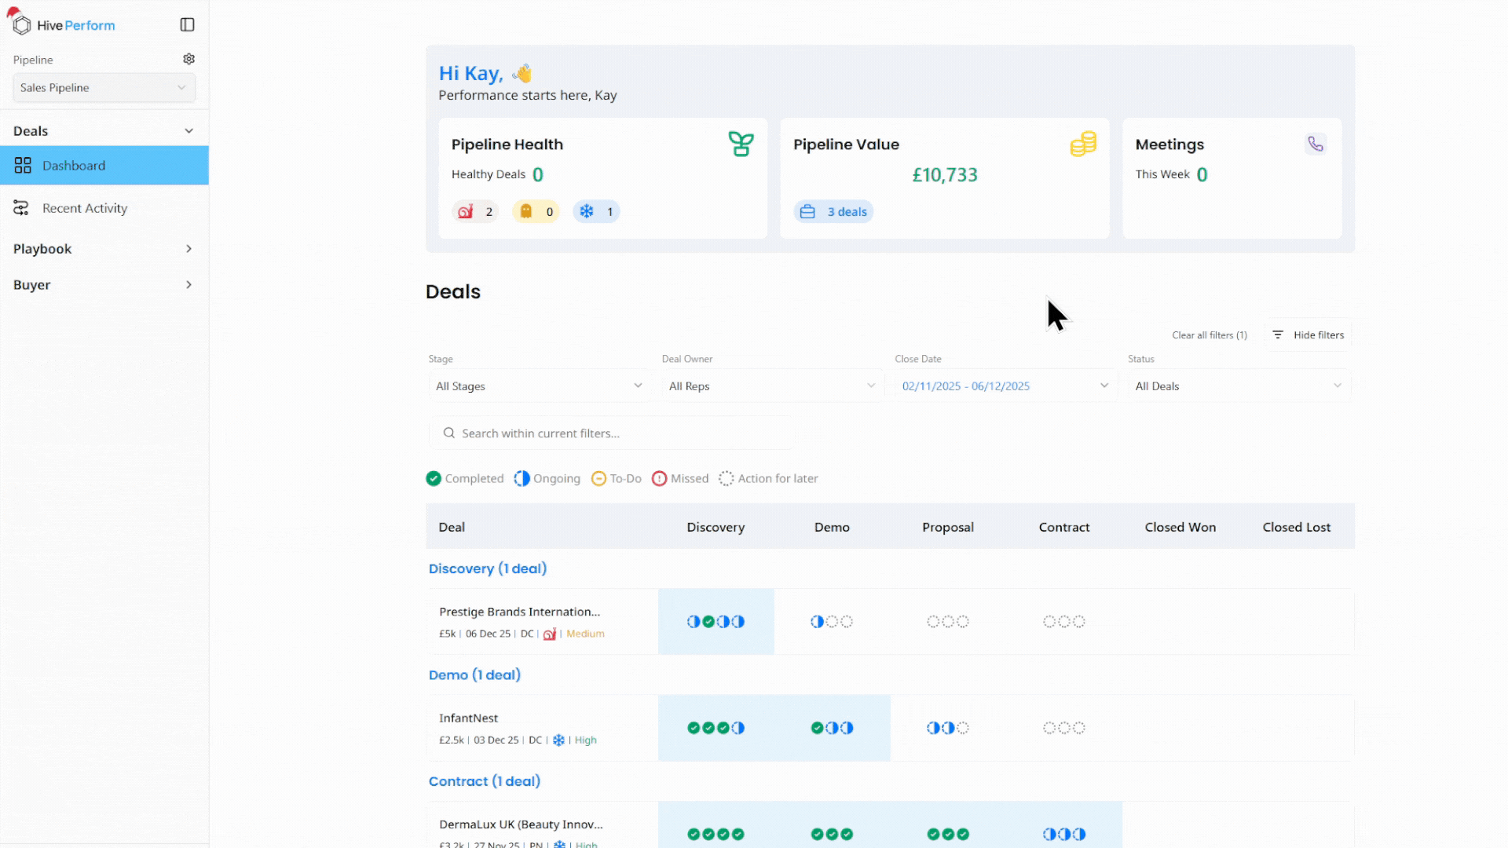The image size is (1508, 848).
Task: Open the Pipeline settings gear icon
Action: pyautogui.click(x=188, y=59)
